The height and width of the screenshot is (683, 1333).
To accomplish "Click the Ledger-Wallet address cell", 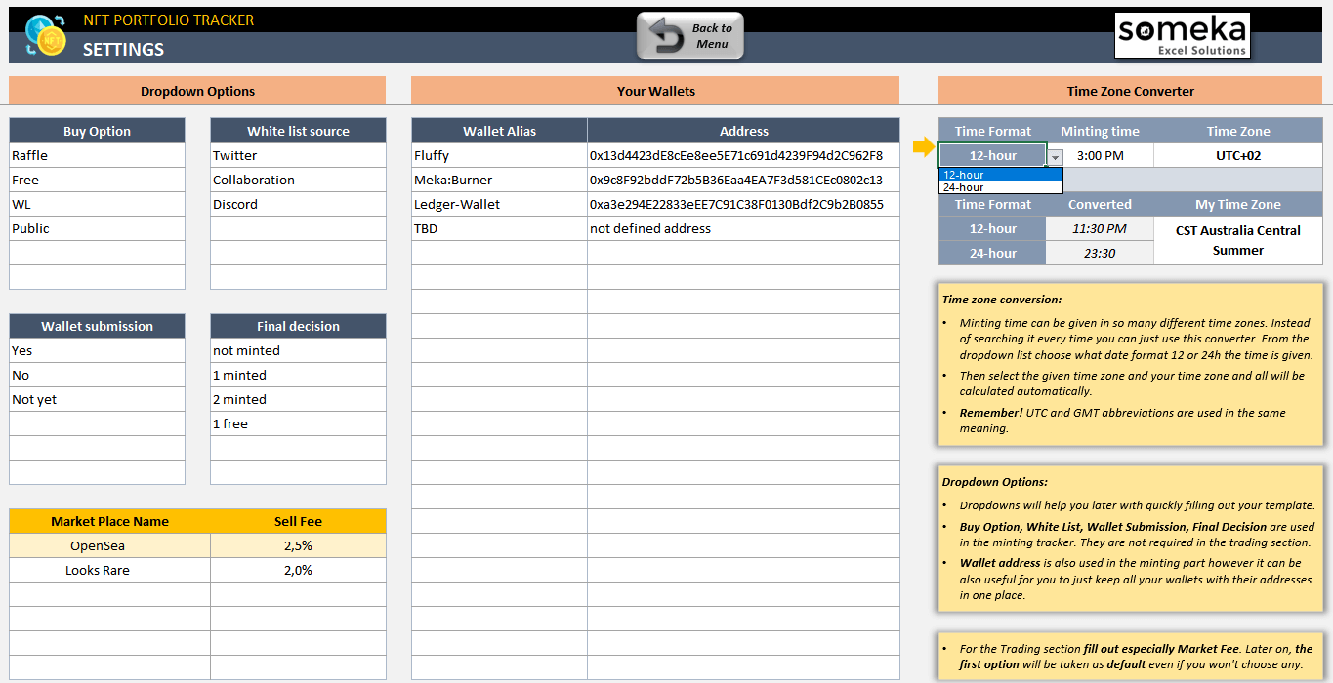I will click(742, 204).
